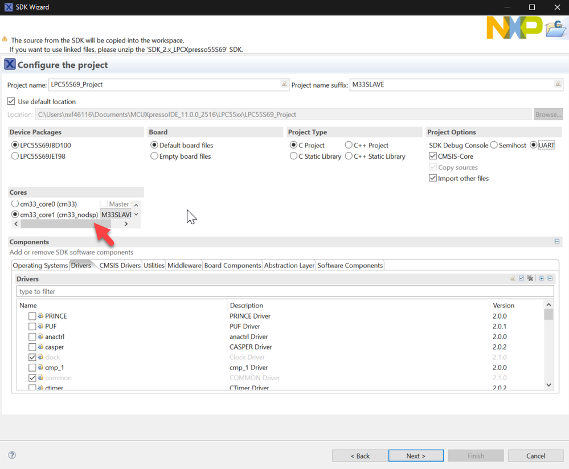Select Semihost debug console
569x469 pixels.
(493, 145)
